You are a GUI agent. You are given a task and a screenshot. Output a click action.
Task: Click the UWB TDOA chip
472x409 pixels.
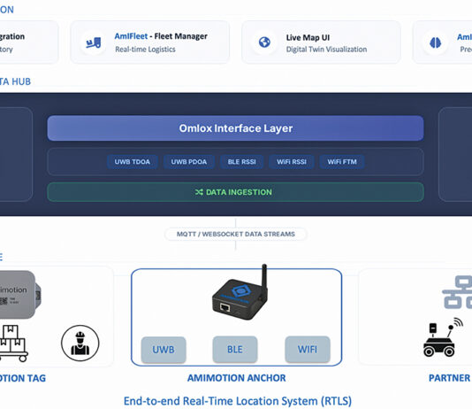click(x=133, y=162)
